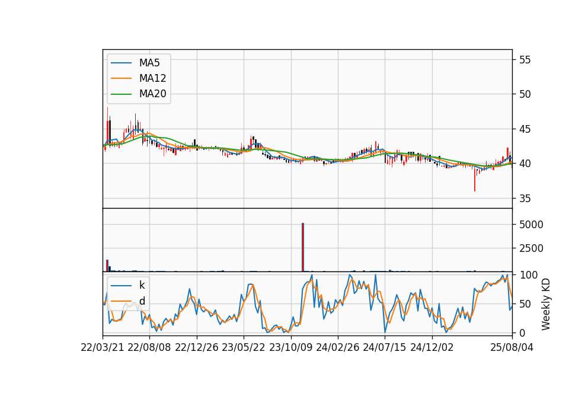Click the 45 price axis label
This screenshot has width=569, height=409.
coord(525,129)
